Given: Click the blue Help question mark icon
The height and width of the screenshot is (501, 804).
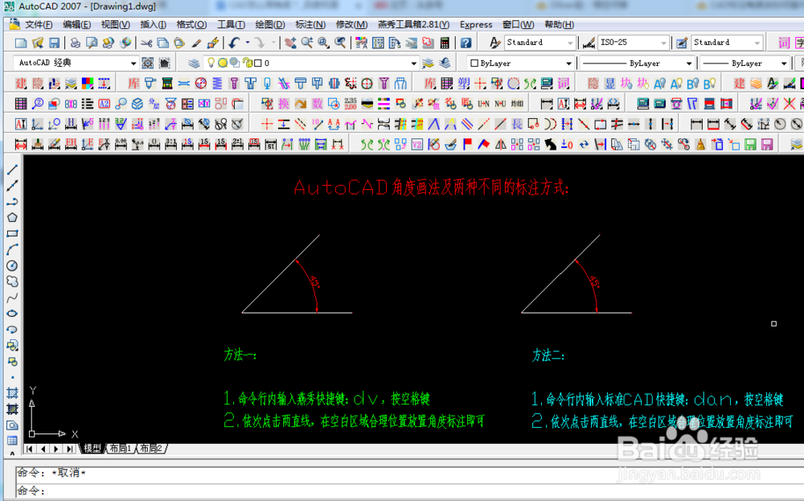Looking at the screenshot, I should [x=466, y=43].
